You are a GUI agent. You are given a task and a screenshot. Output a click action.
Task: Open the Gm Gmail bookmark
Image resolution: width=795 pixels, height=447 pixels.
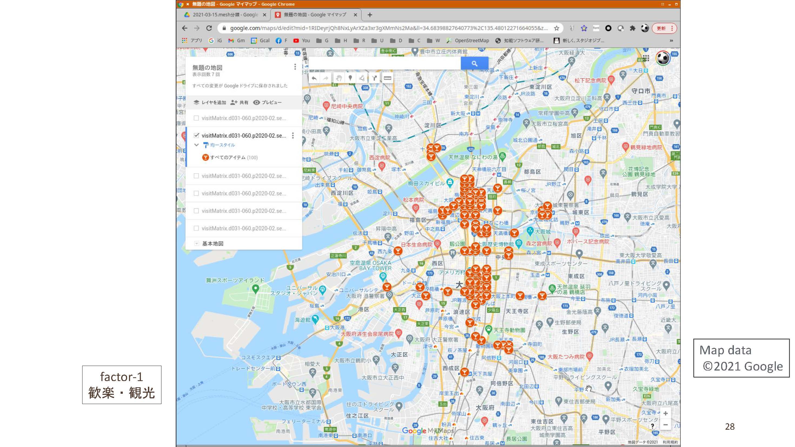coord(236,41)
